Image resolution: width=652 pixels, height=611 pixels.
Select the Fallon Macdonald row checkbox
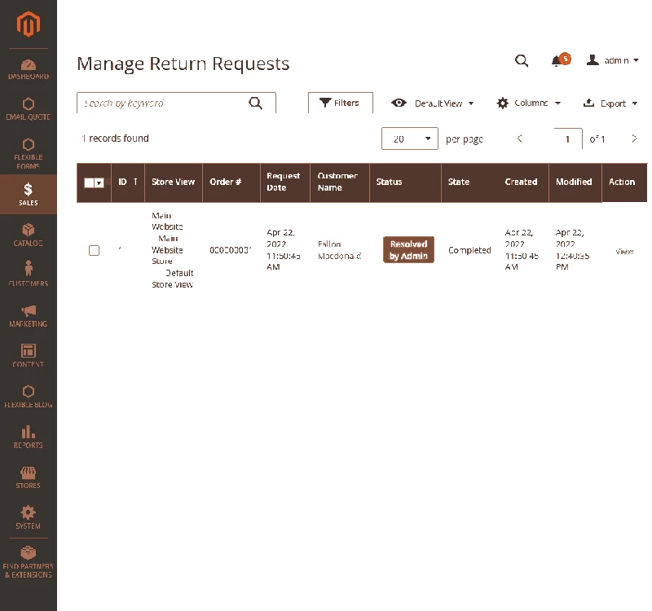pyautogui.click(x=94, y=250)
